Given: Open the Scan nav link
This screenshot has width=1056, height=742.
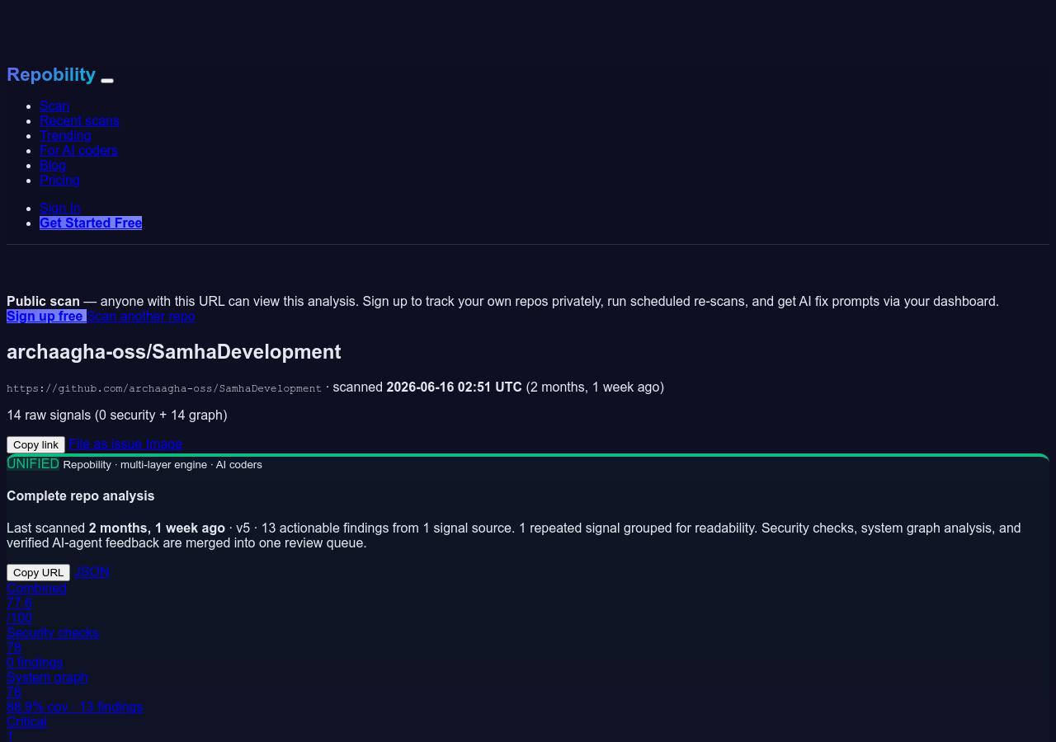Looking at the screenshot, I should 54,106.
